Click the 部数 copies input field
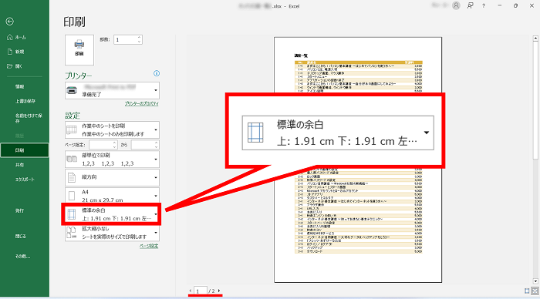 [125, 40]
